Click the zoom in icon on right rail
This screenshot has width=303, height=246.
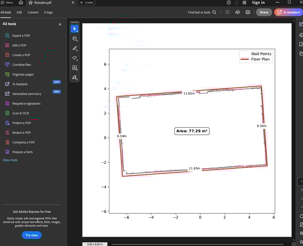pos(301,234)
